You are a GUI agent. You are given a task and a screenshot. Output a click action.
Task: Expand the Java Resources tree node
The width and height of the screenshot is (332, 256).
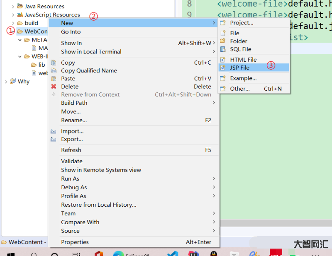[x=13, y=7]
